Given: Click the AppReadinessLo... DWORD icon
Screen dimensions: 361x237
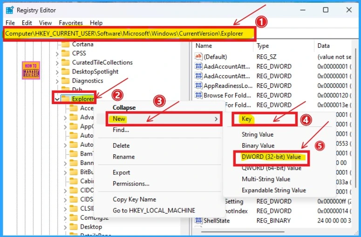Looking at the screenshot, I should pos(198,86).
